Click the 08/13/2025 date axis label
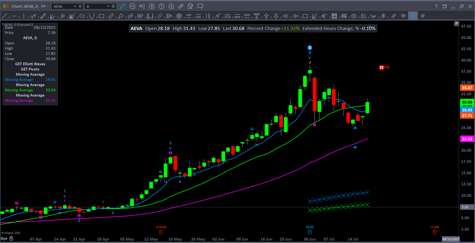Screen dimensions: 475x243 coord(451,239)
